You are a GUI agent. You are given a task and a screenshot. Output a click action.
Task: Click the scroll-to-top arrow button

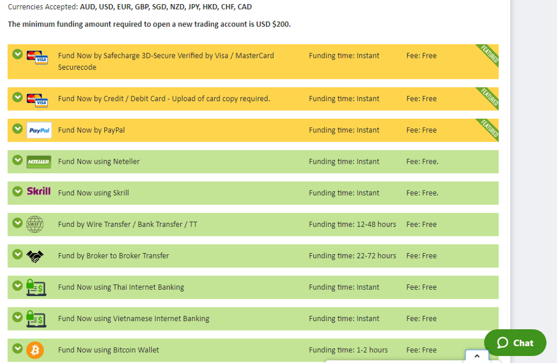pos(477,356)
